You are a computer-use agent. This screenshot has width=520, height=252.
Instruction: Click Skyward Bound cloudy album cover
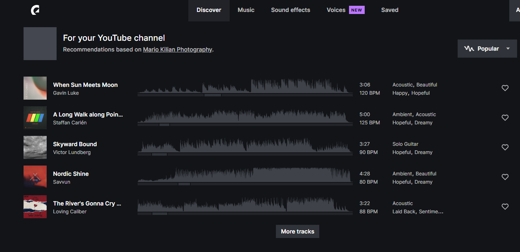(35, 147)
